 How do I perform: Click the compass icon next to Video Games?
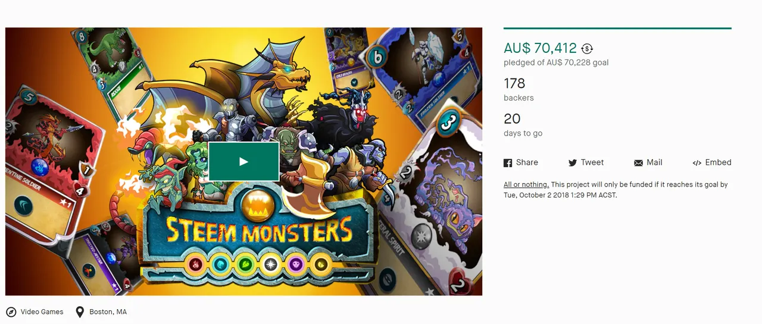click(x=11, y=312)
